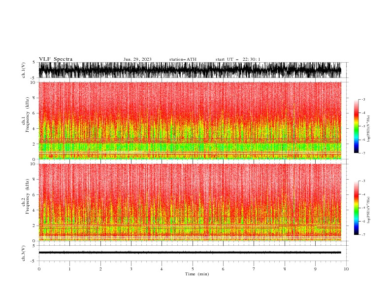Click the "ch.3(V)" waveform axis label
The width and height of the screenshot is (390, 302).
(x=24, y=253)
